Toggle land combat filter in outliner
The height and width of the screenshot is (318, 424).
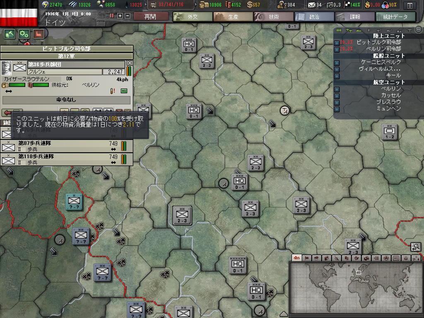coord(369,30)
